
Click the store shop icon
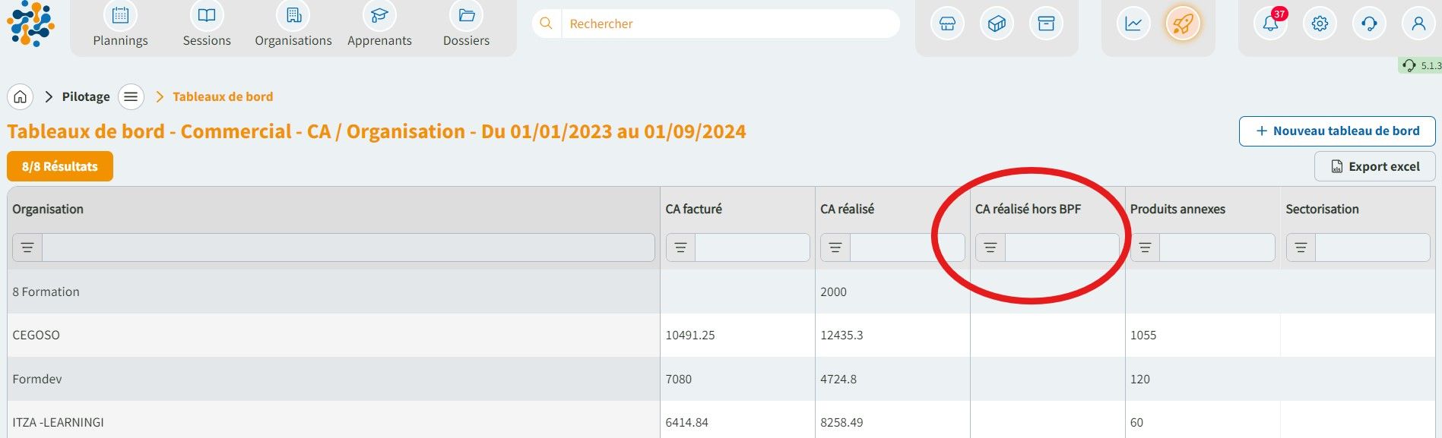tap(947, 24)
